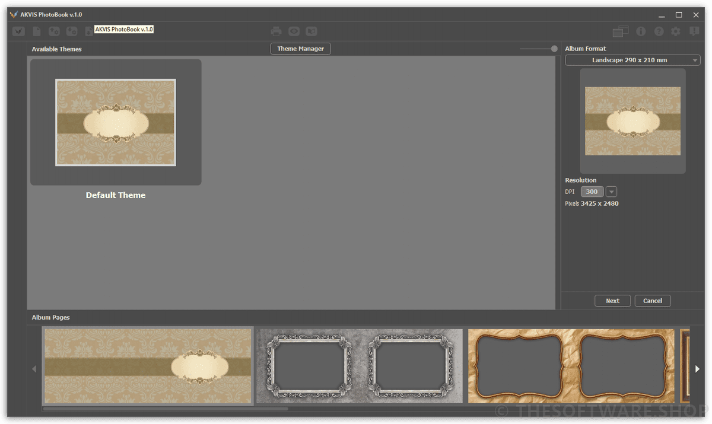Open help using the question mark icon
Viewport: 712px width, 424px height.
point(659,31)
